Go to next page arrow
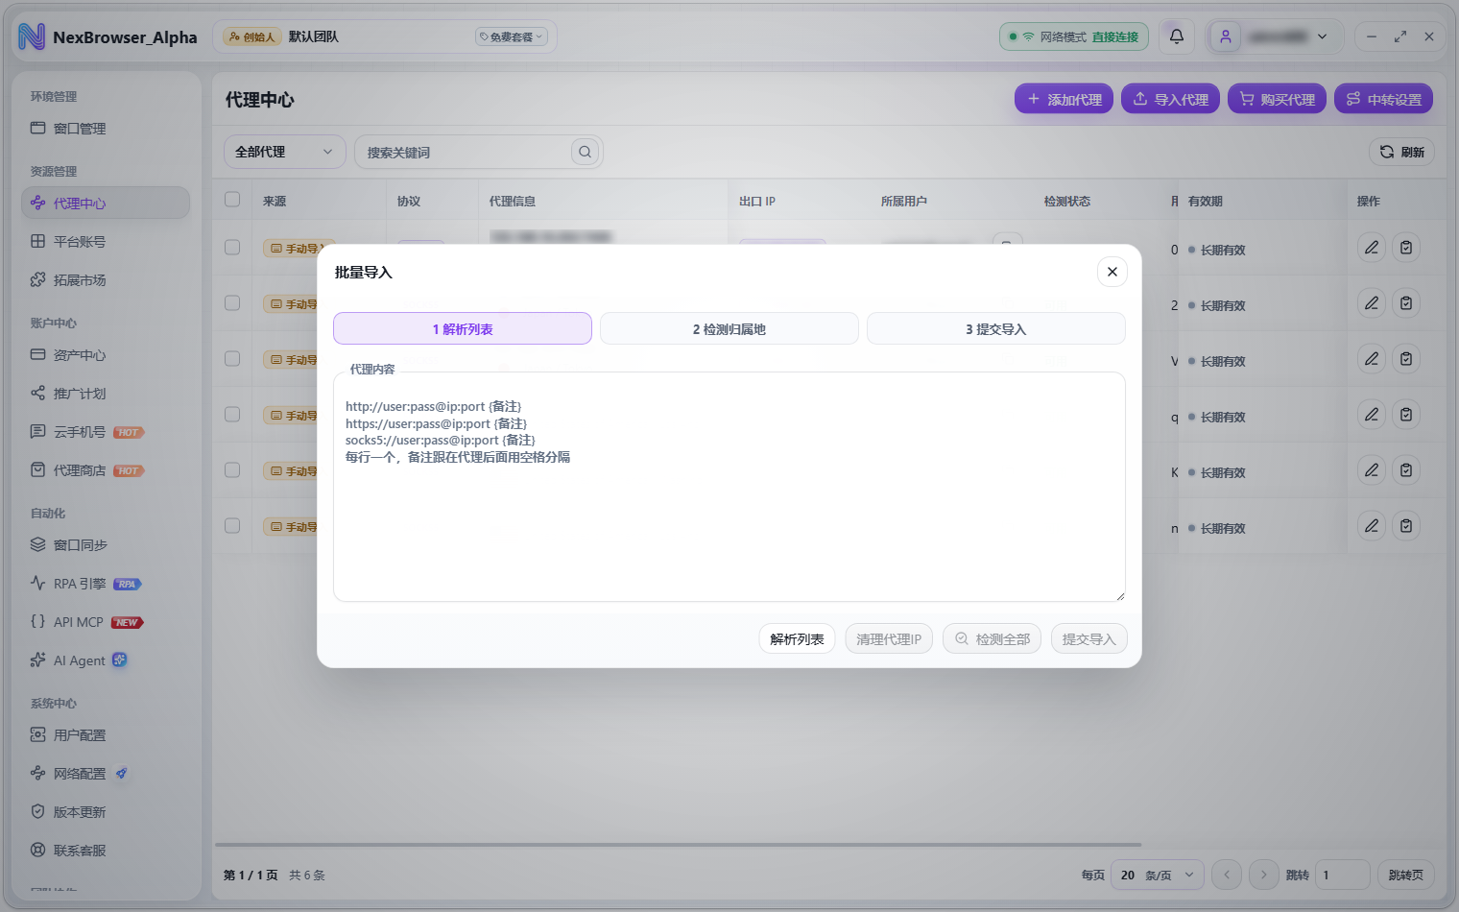The image size is (1459, 912). tap(1263, 875)
